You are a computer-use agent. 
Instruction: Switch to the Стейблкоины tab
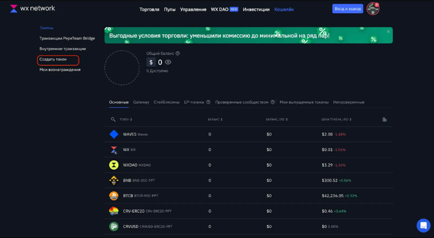point(167,102)
